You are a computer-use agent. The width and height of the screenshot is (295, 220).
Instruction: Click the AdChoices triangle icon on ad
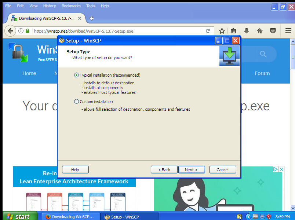(x=276, y=169)
